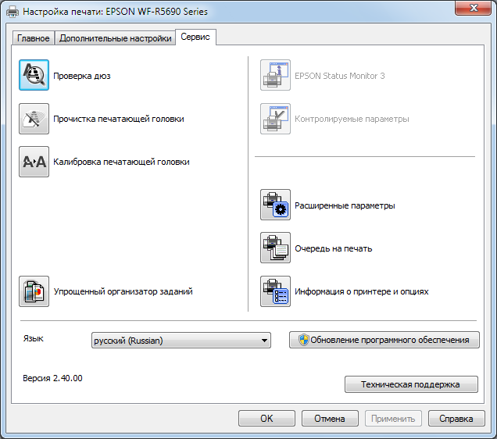Click the Применить button
Image resolution: width=497 pixels, height=439 pixels.
pyautogui.click(x=393, y=419)
